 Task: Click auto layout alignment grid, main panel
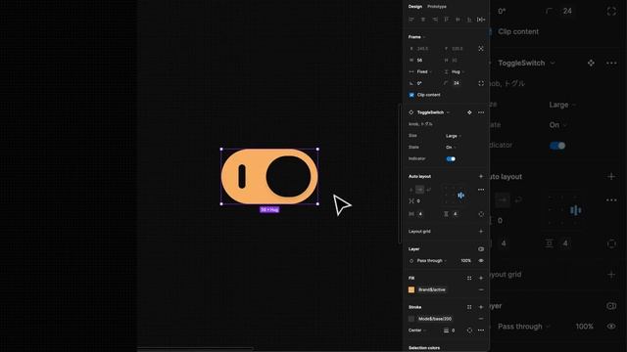click(x=454, y=196)
